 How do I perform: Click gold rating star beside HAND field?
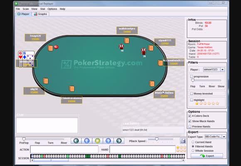[178, 147]
